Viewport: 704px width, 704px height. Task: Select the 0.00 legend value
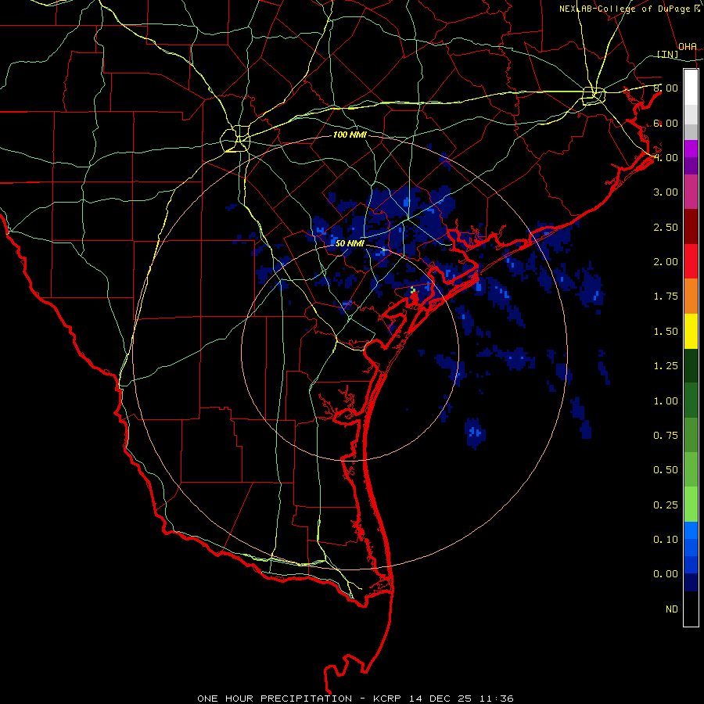(x=666, y=574)
